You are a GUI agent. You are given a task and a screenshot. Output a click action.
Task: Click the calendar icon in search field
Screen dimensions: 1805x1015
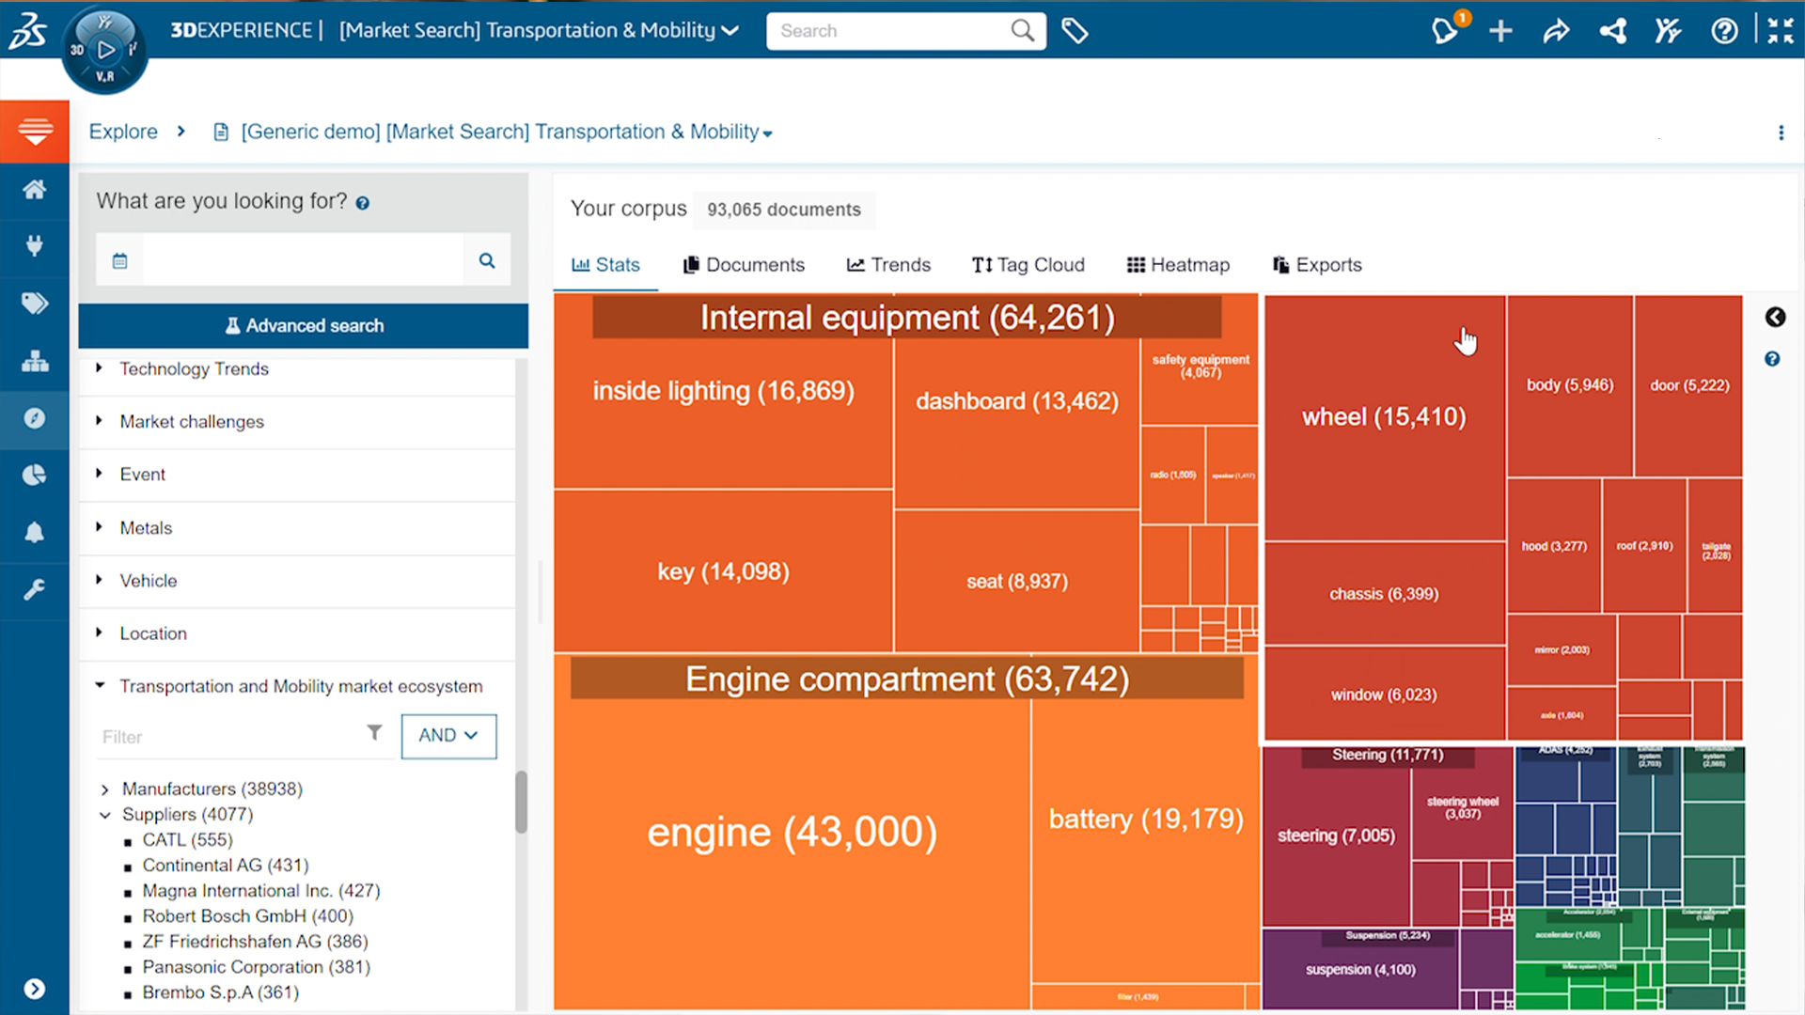pos(119,261)
